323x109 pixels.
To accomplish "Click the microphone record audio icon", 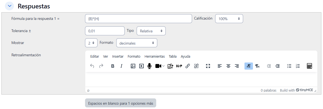I will point(149,66).
